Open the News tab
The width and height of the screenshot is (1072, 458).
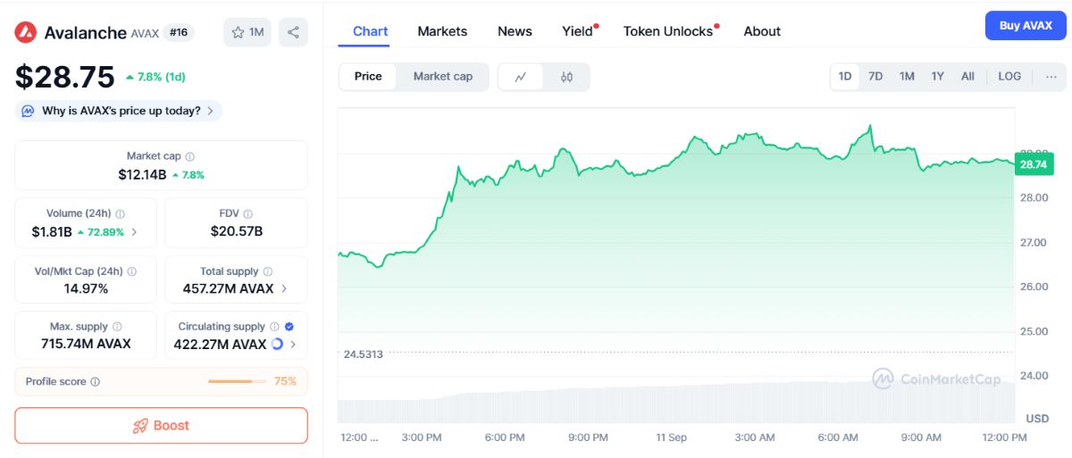pos(515,31)
